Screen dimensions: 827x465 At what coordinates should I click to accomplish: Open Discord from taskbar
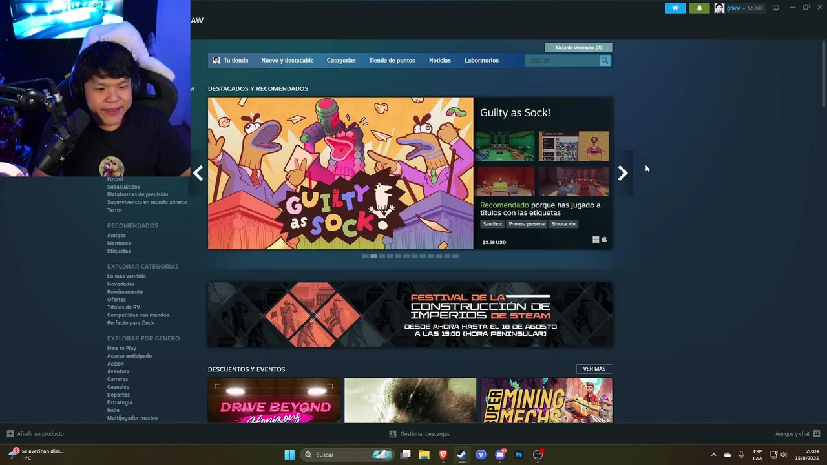499,455
